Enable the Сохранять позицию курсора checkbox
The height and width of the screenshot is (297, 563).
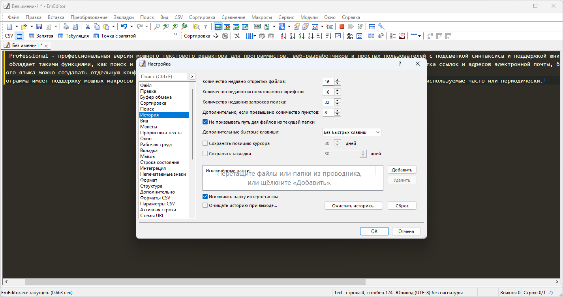205,143
